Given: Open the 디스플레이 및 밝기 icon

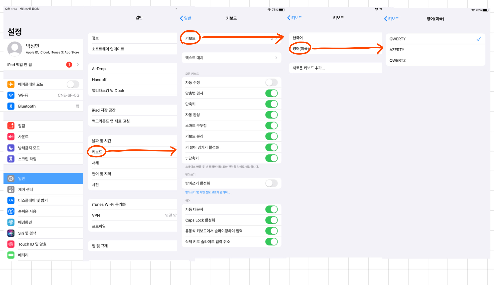Looking at the screenshot, I should 11,200.
